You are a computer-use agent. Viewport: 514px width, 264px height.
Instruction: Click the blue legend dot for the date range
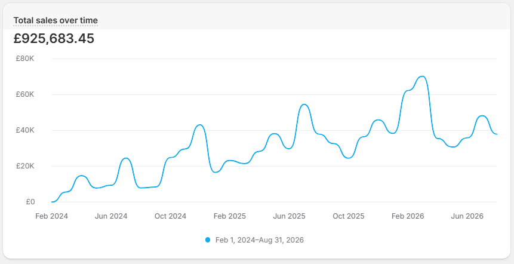pos(208,240)
